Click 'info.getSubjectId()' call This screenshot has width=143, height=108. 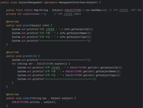[x=78, y=29]
